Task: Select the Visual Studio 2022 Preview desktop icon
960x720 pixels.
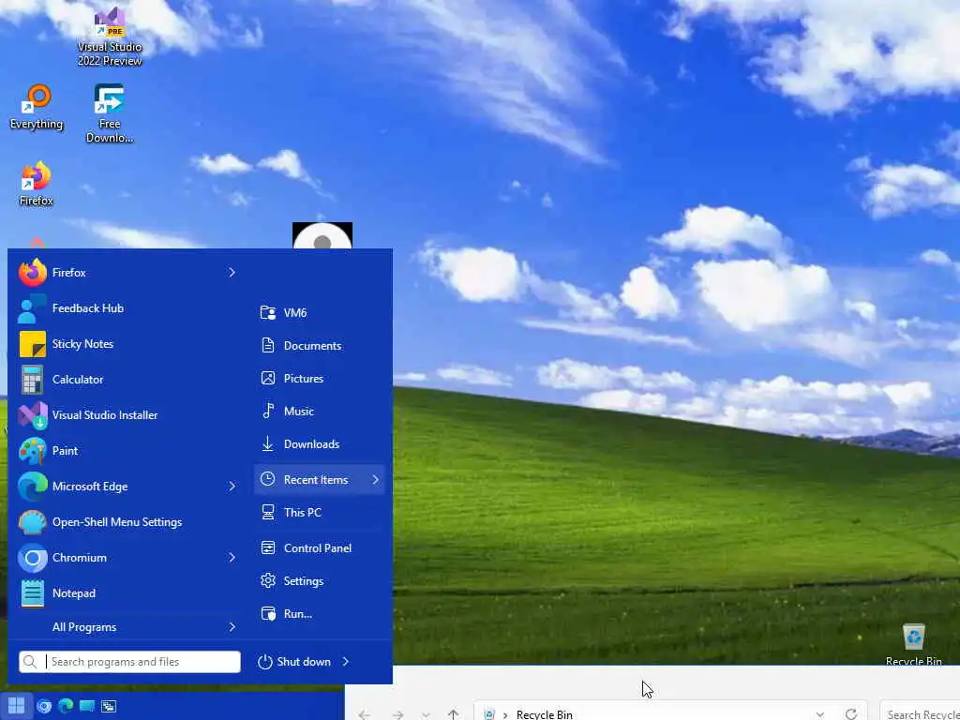Action: (110, 37)
